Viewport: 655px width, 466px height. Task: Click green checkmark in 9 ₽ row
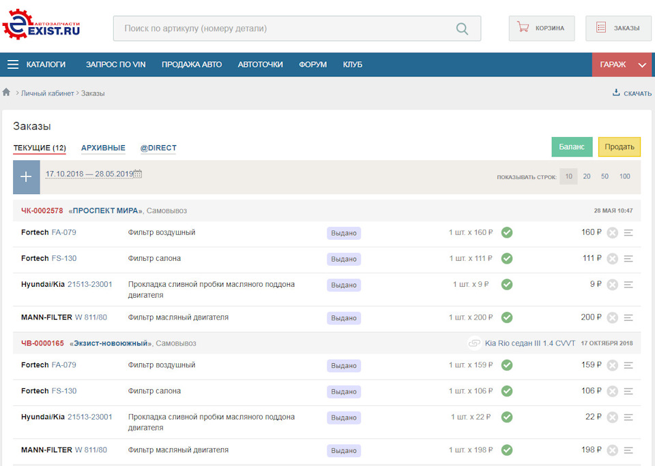[x=507, y=285]
